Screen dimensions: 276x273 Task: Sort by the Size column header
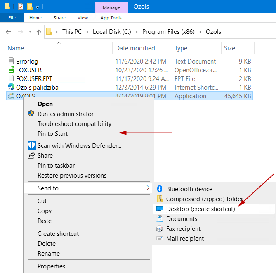pyautogui.click(x=229, y=48)
